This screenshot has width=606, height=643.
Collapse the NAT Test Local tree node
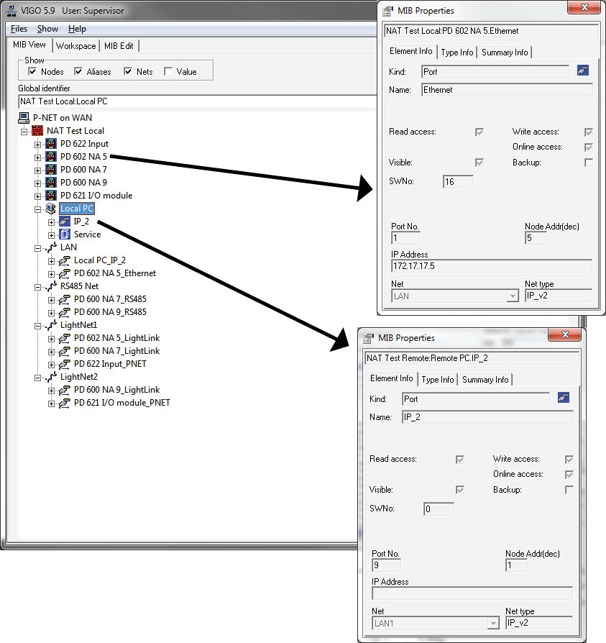pos(24,132)
